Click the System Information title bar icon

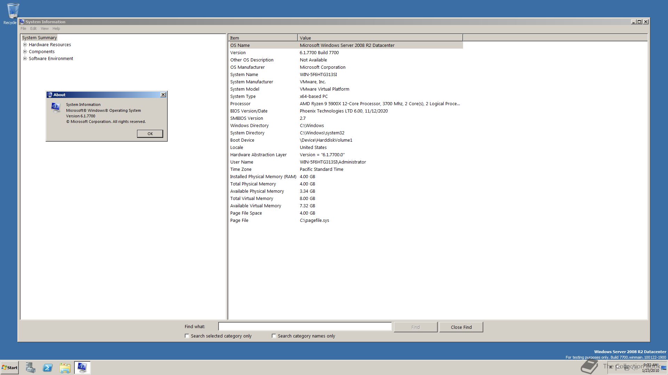(x=22, y=22)
